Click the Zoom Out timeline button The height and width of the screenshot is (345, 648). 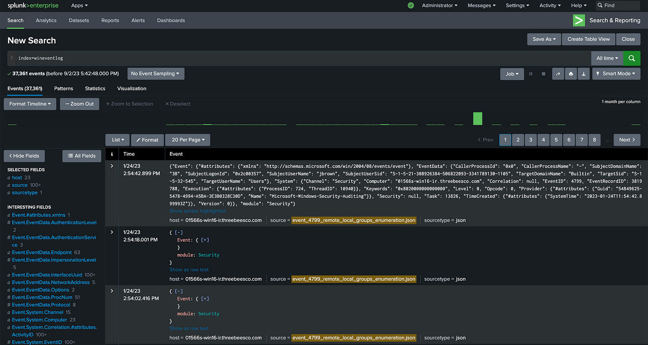coord(80,104)
